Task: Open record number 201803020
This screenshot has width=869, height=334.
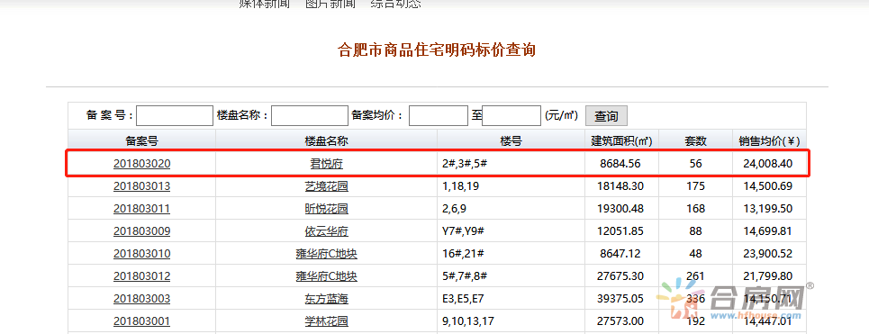Action: click(142, 164)
